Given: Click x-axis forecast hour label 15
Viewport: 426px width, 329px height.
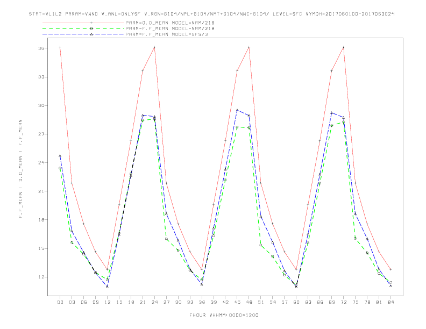Looking at the screenshot, I should 119,302.
